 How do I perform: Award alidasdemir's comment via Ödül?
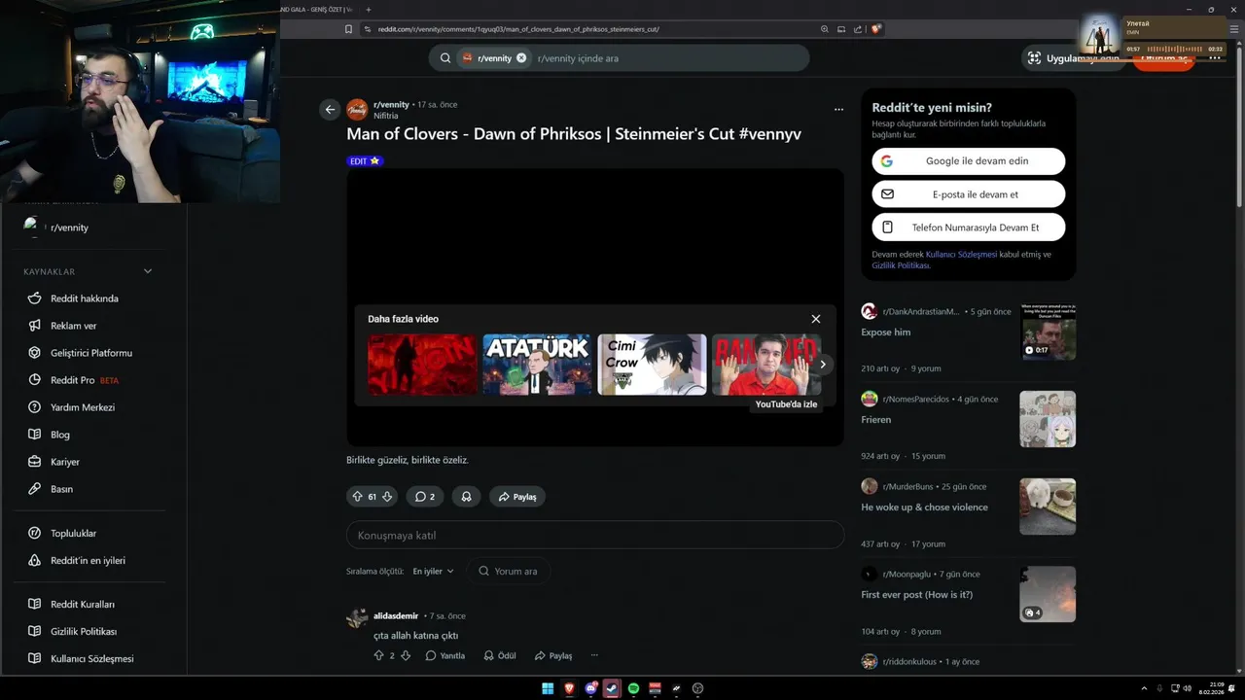[500, 656]
